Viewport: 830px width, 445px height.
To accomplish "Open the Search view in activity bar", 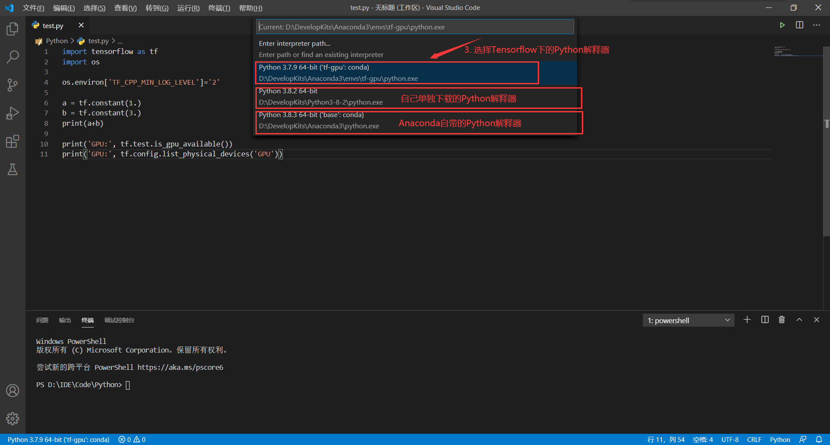I will pos(13,57).
